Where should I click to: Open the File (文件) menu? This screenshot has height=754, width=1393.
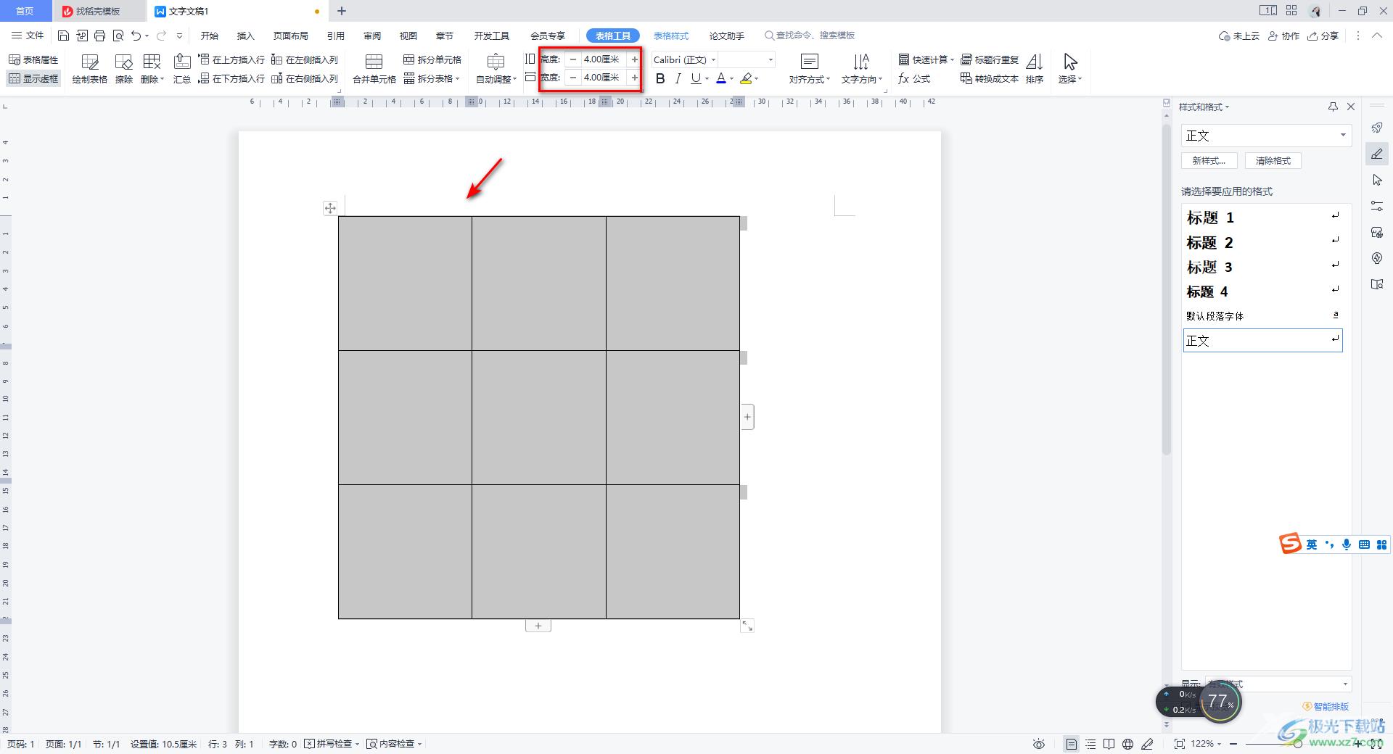pos(28,36)
